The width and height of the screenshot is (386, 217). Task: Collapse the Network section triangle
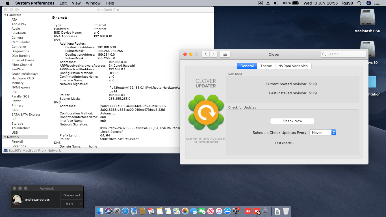click(x=5, y=137)
